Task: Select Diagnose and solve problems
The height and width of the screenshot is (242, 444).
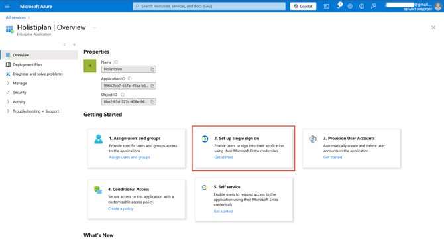Action: coord(38,74)
